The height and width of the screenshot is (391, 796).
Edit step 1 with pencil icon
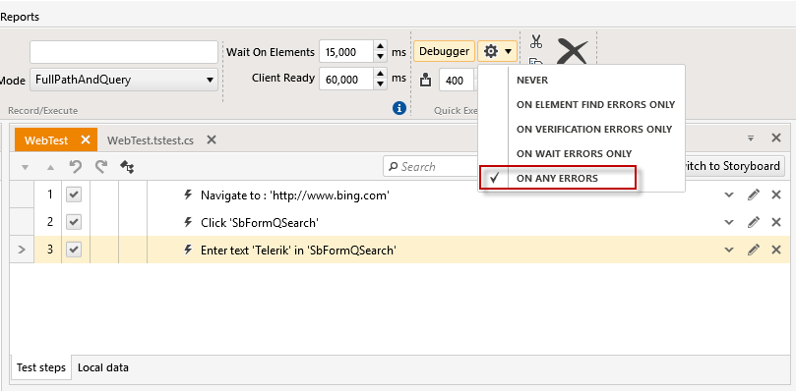click(754, 195)
